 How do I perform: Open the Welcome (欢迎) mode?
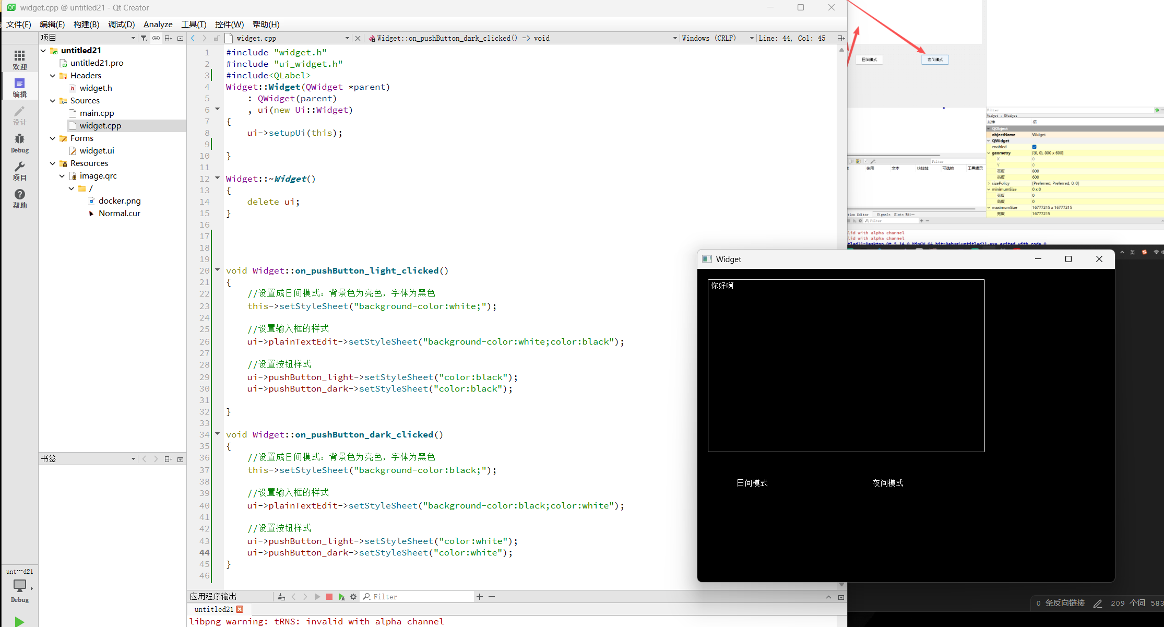pyautogui.click(x=19, y=60)
